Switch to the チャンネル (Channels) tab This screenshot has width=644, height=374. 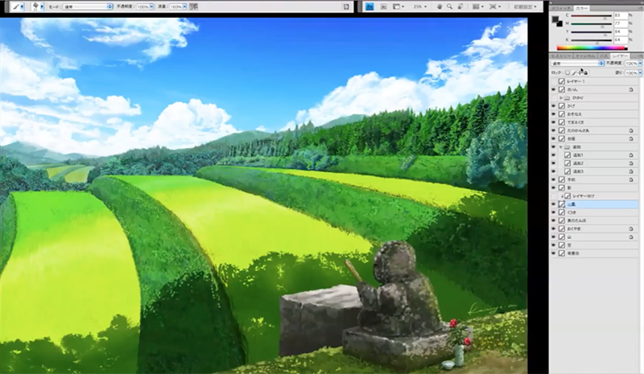click(585, 55)
